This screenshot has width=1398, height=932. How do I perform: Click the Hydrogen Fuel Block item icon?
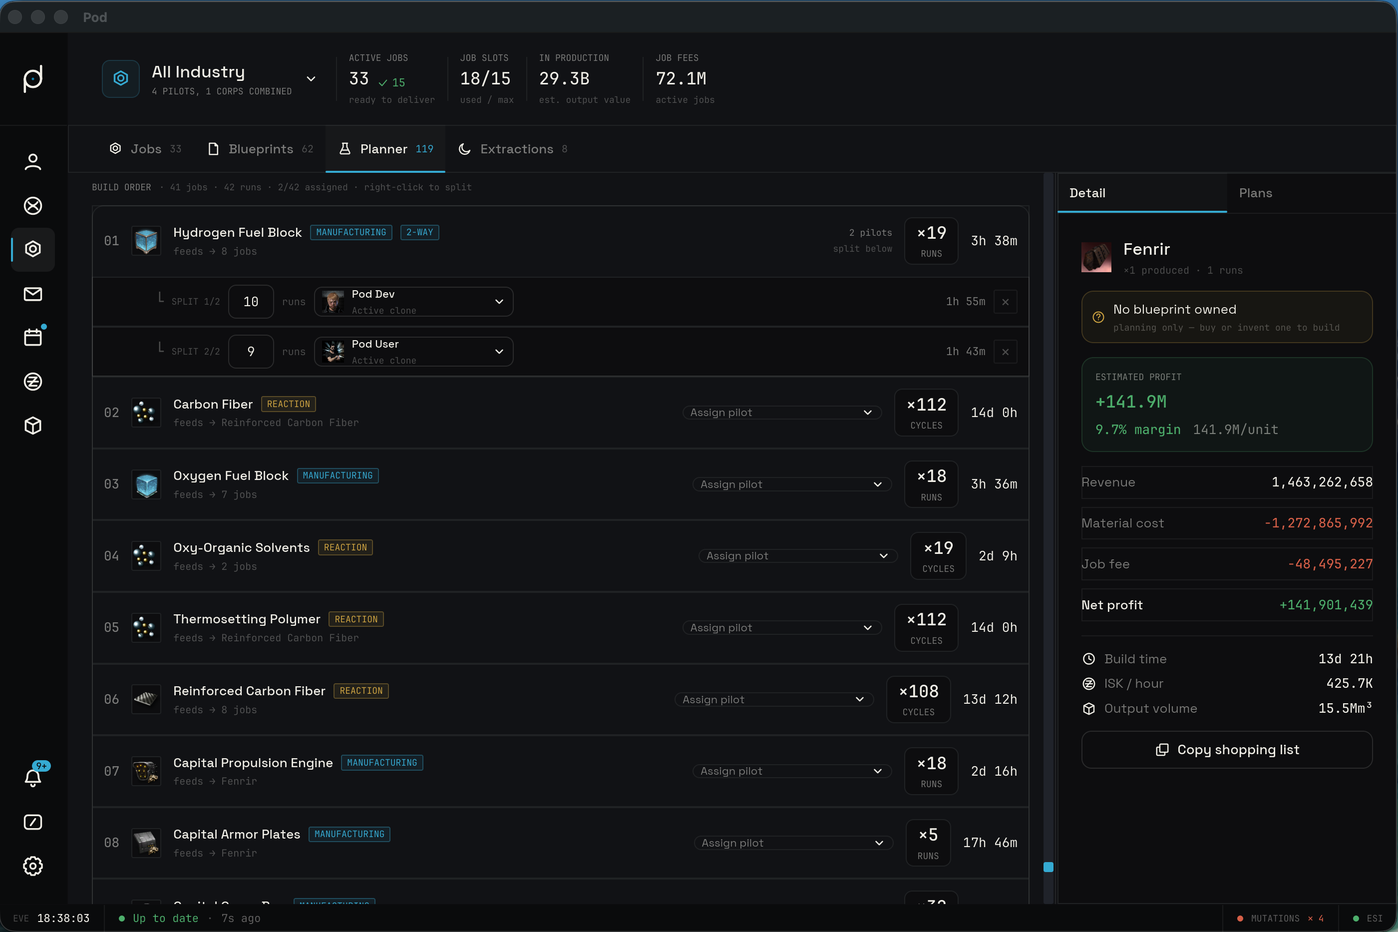click(146, 241)
